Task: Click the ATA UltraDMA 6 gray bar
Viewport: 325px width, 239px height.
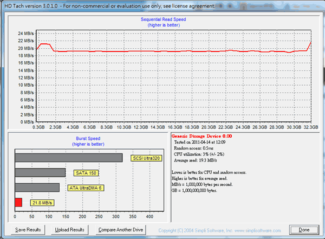Action: (37, 188)
